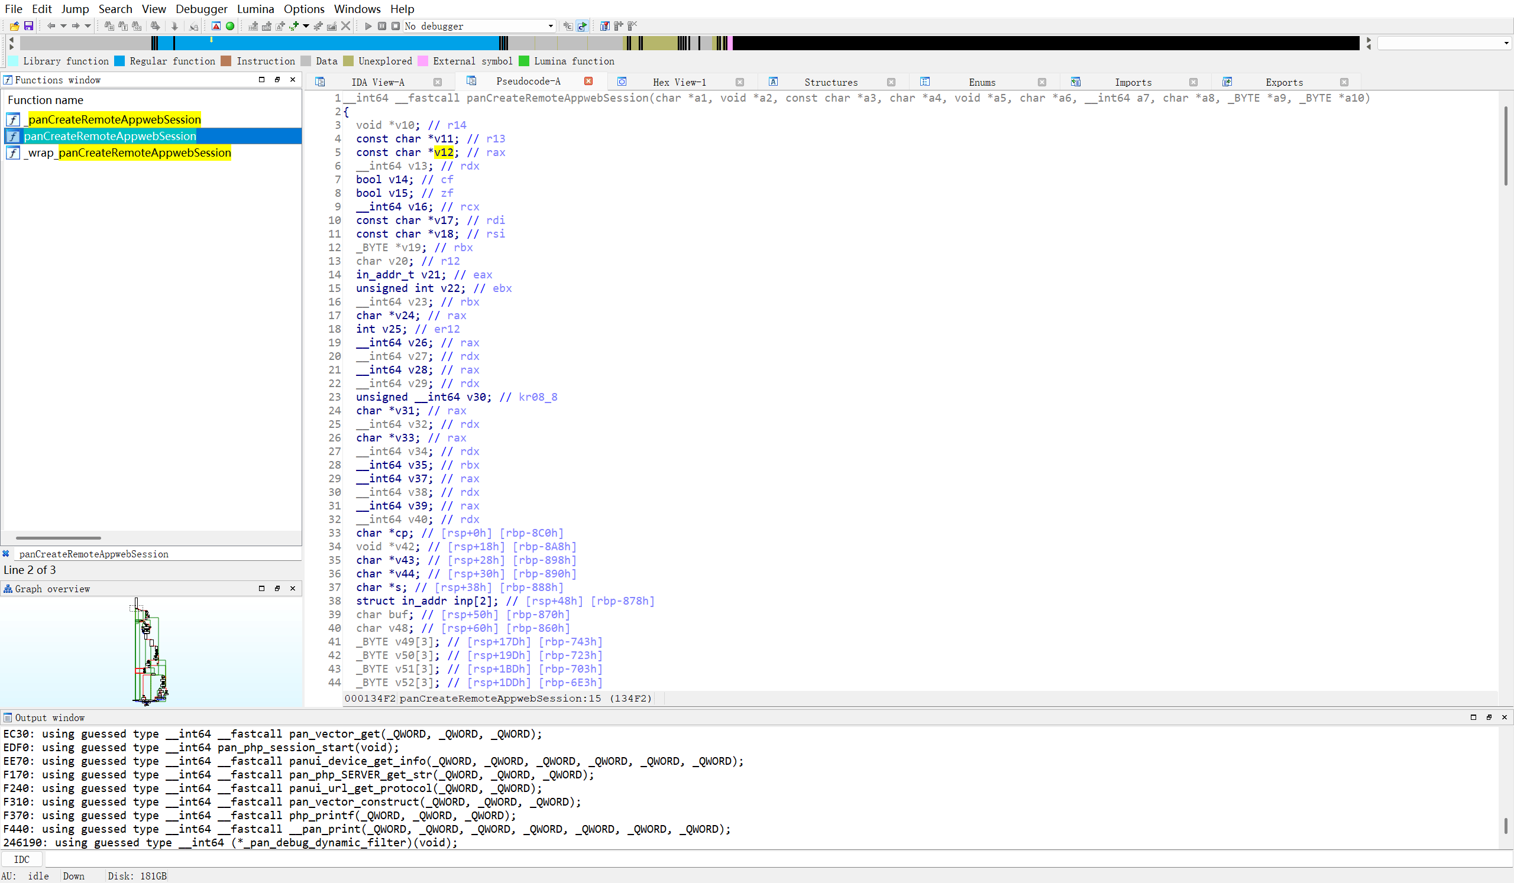Click the green circle status icon
The width and height of the screenshot is (1514, 883).
click(x=229, y=26)
